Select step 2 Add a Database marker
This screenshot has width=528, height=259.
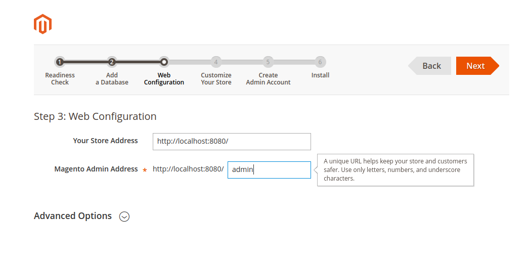click(112, 62)
